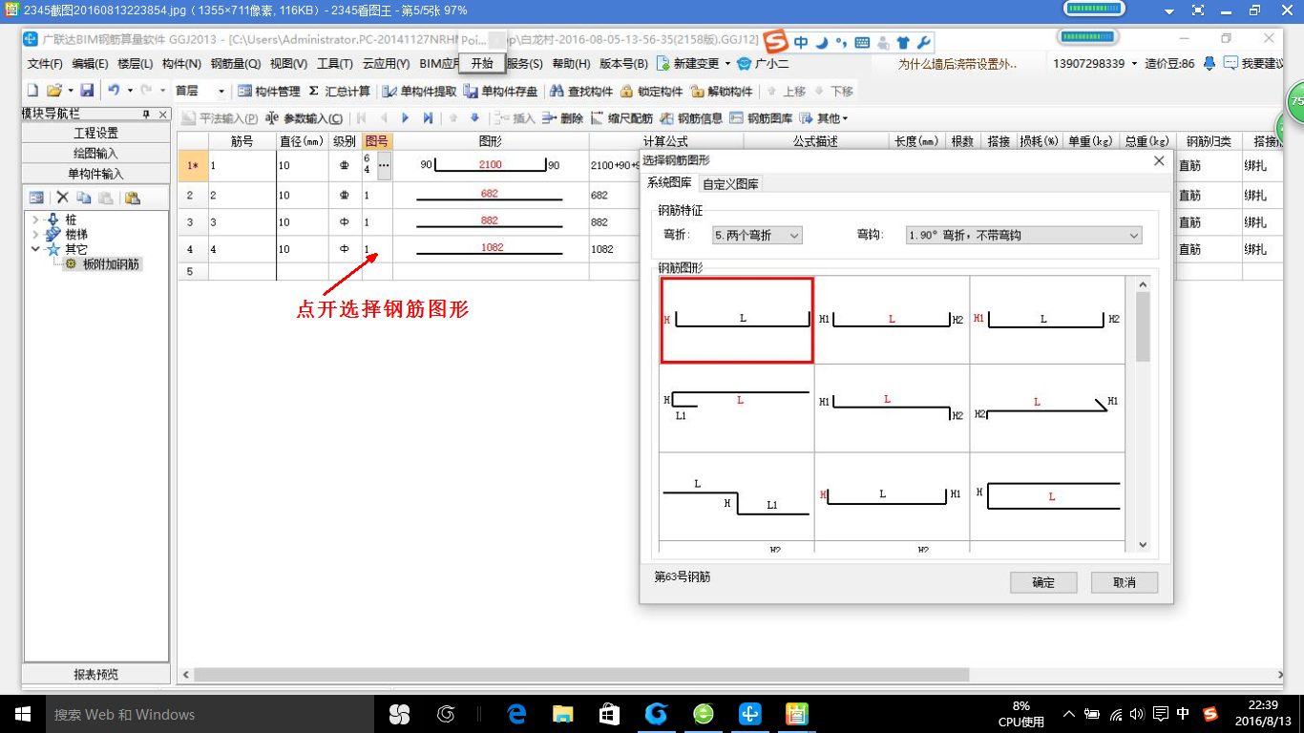The image size is (1304, 733).
Task: Open the 编辑(E) menu
Action: point(90,64)
